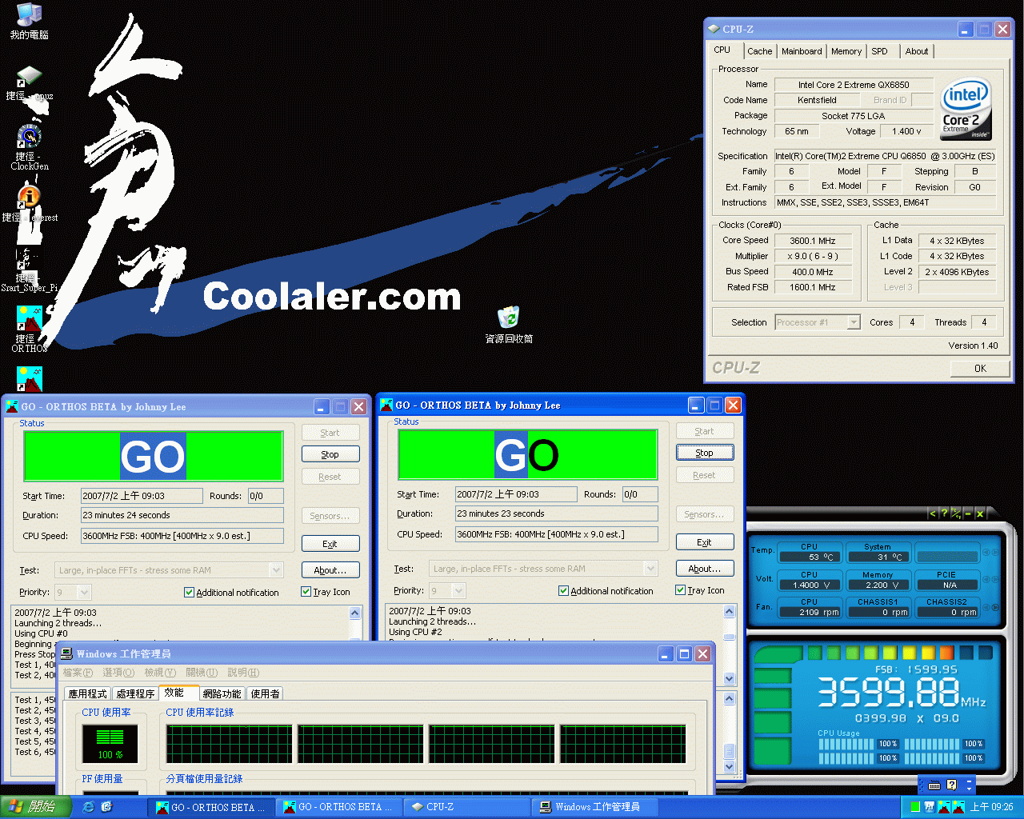Click next arrow on the Temp row

tap(995, 552)
